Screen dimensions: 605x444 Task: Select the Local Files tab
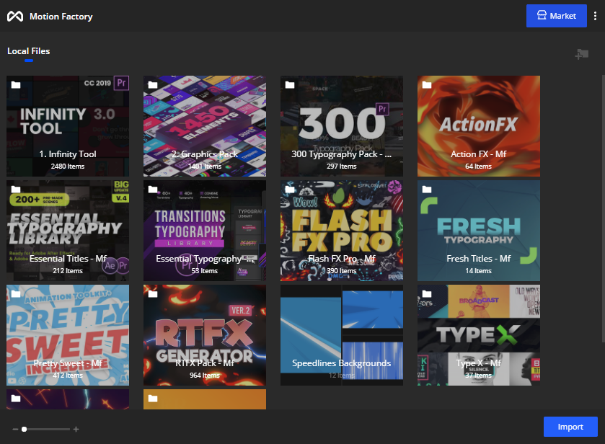pyautogui.click(x=27, y=50)
